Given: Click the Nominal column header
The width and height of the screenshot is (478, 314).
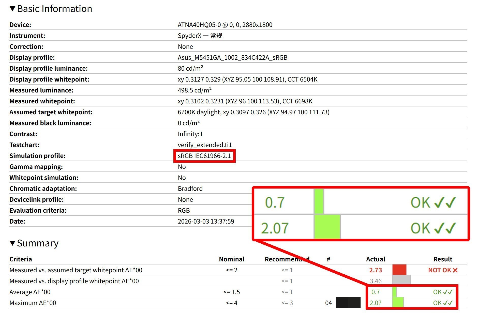Looking at the screenshot, I should click(231, 259).
